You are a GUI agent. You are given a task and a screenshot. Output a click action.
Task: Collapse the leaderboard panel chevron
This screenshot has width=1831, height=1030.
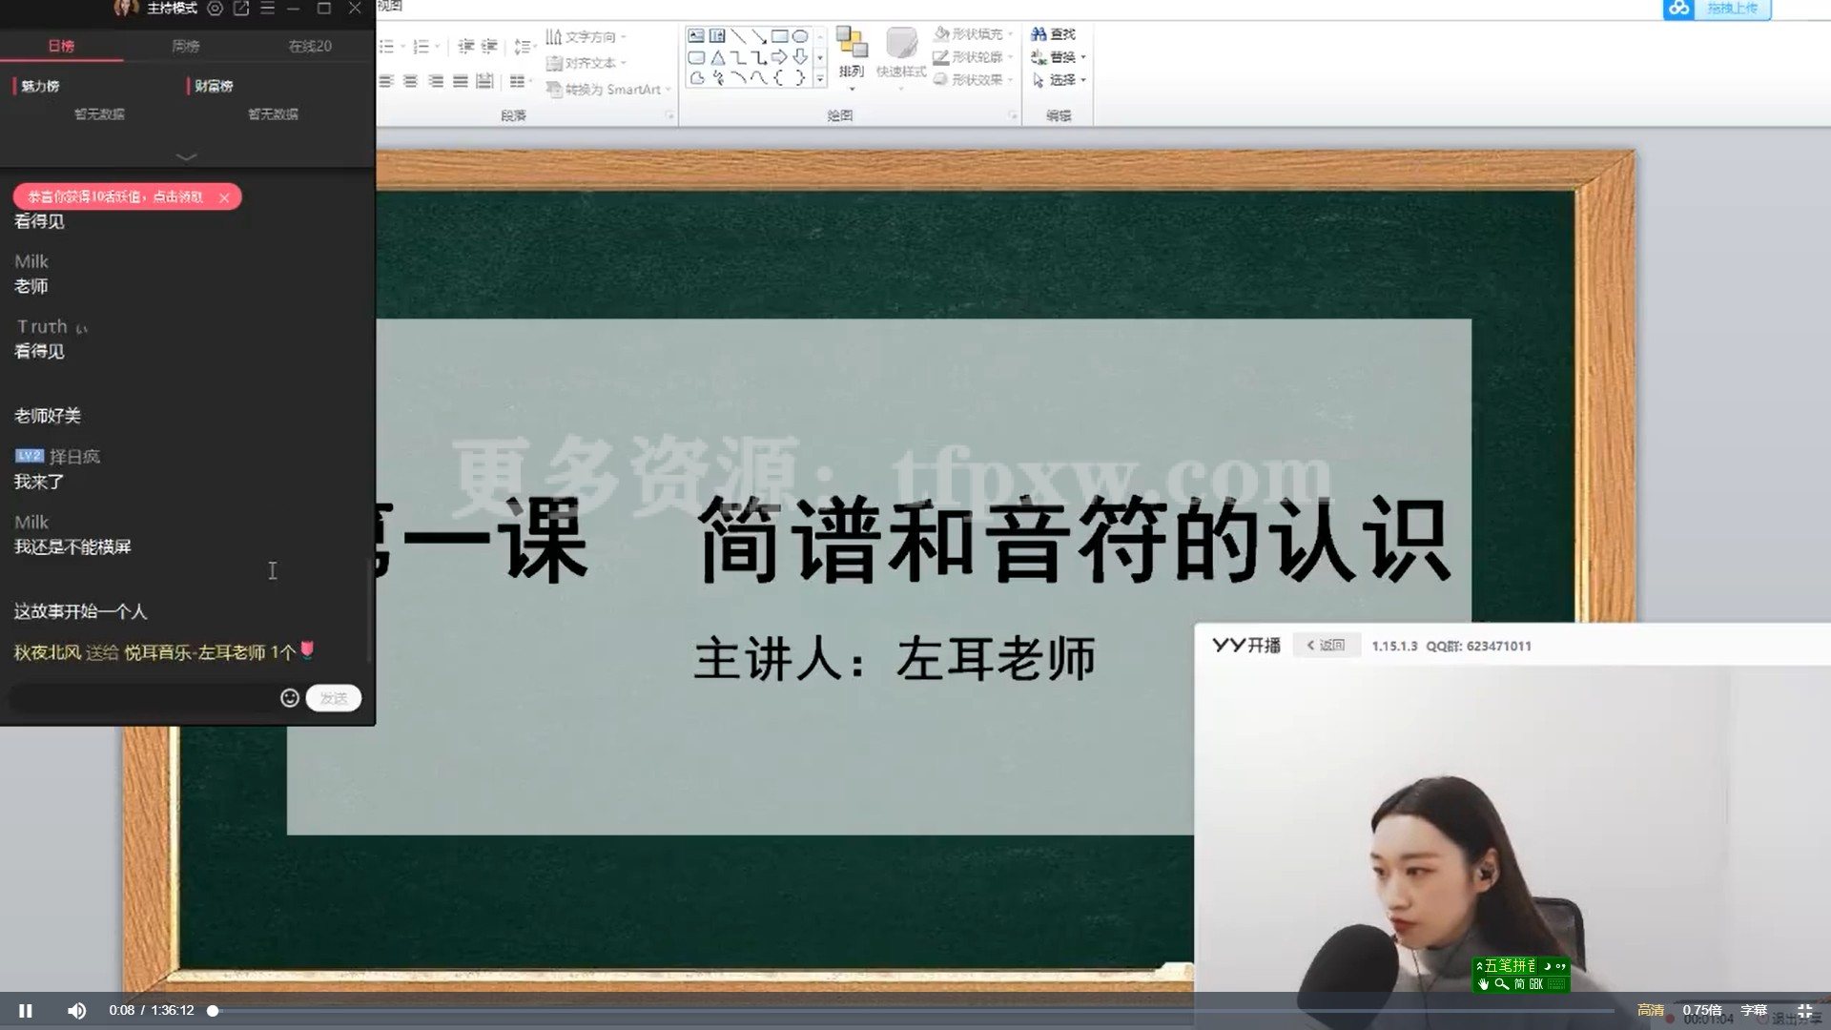[186, 156]
